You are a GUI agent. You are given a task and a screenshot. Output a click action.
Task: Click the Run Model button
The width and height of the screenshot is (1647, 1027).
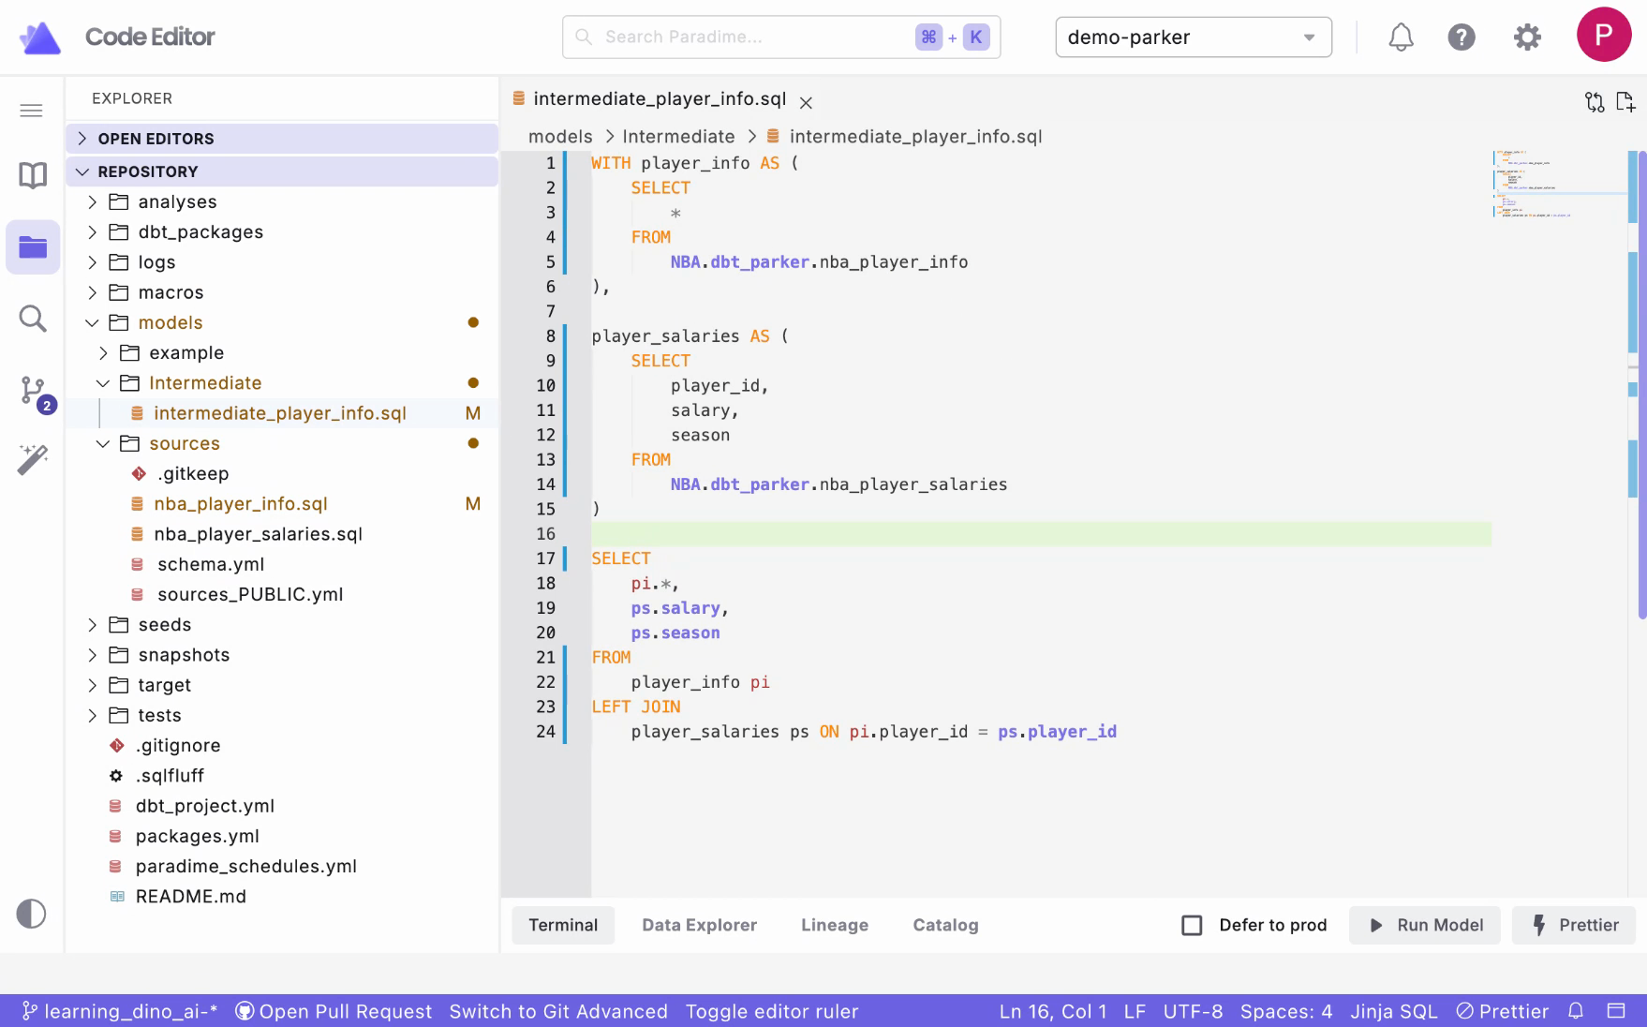1425,925
